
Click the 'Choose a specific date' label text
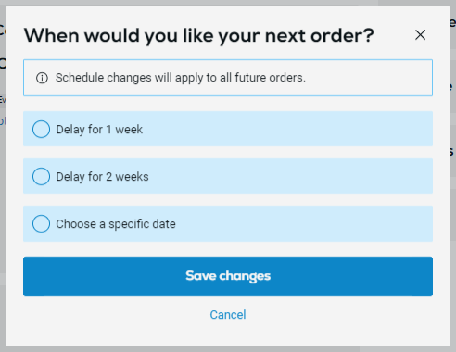tap(116, 224)
